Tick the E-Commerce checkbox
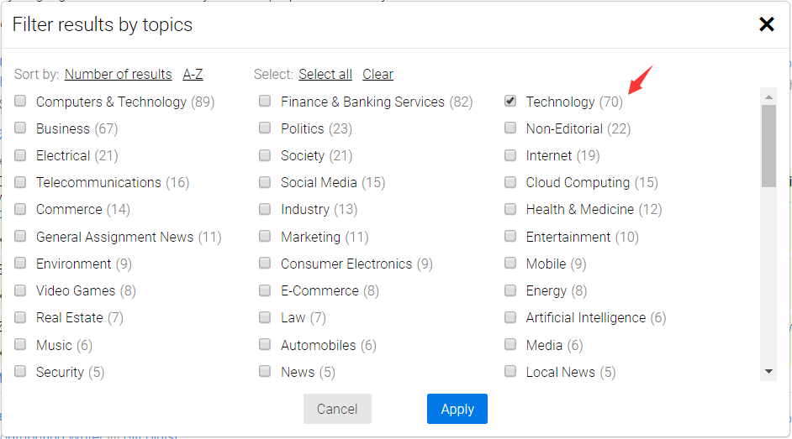792x439 pixels. pyautogui.click(x=265, y=290)
